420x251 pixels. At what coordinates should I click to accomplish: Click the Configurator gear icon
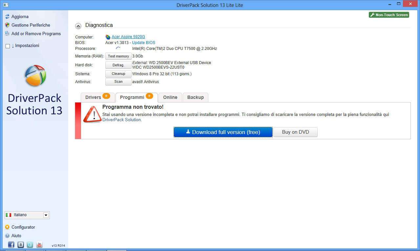[x=7, y=227]
